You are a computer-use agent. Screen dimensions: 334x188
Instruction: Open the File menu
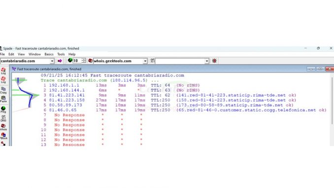tap(2, 54)
